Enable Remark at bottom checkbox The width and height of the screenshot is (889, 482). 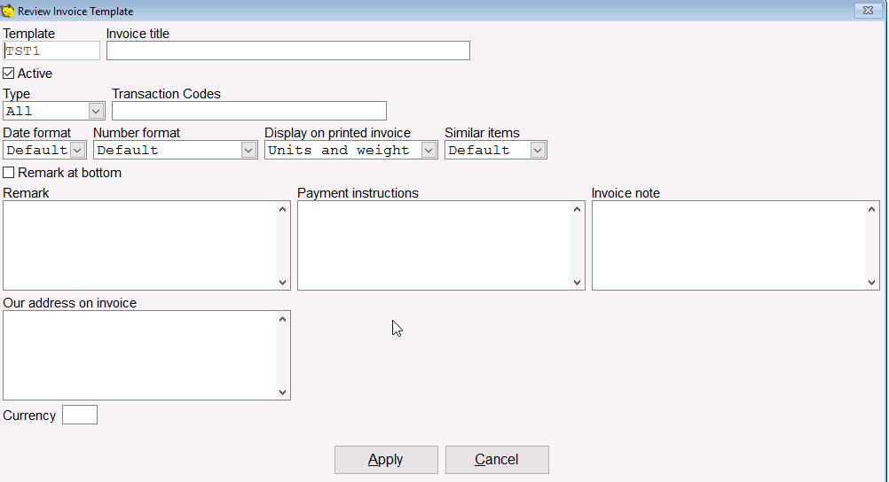9,172
